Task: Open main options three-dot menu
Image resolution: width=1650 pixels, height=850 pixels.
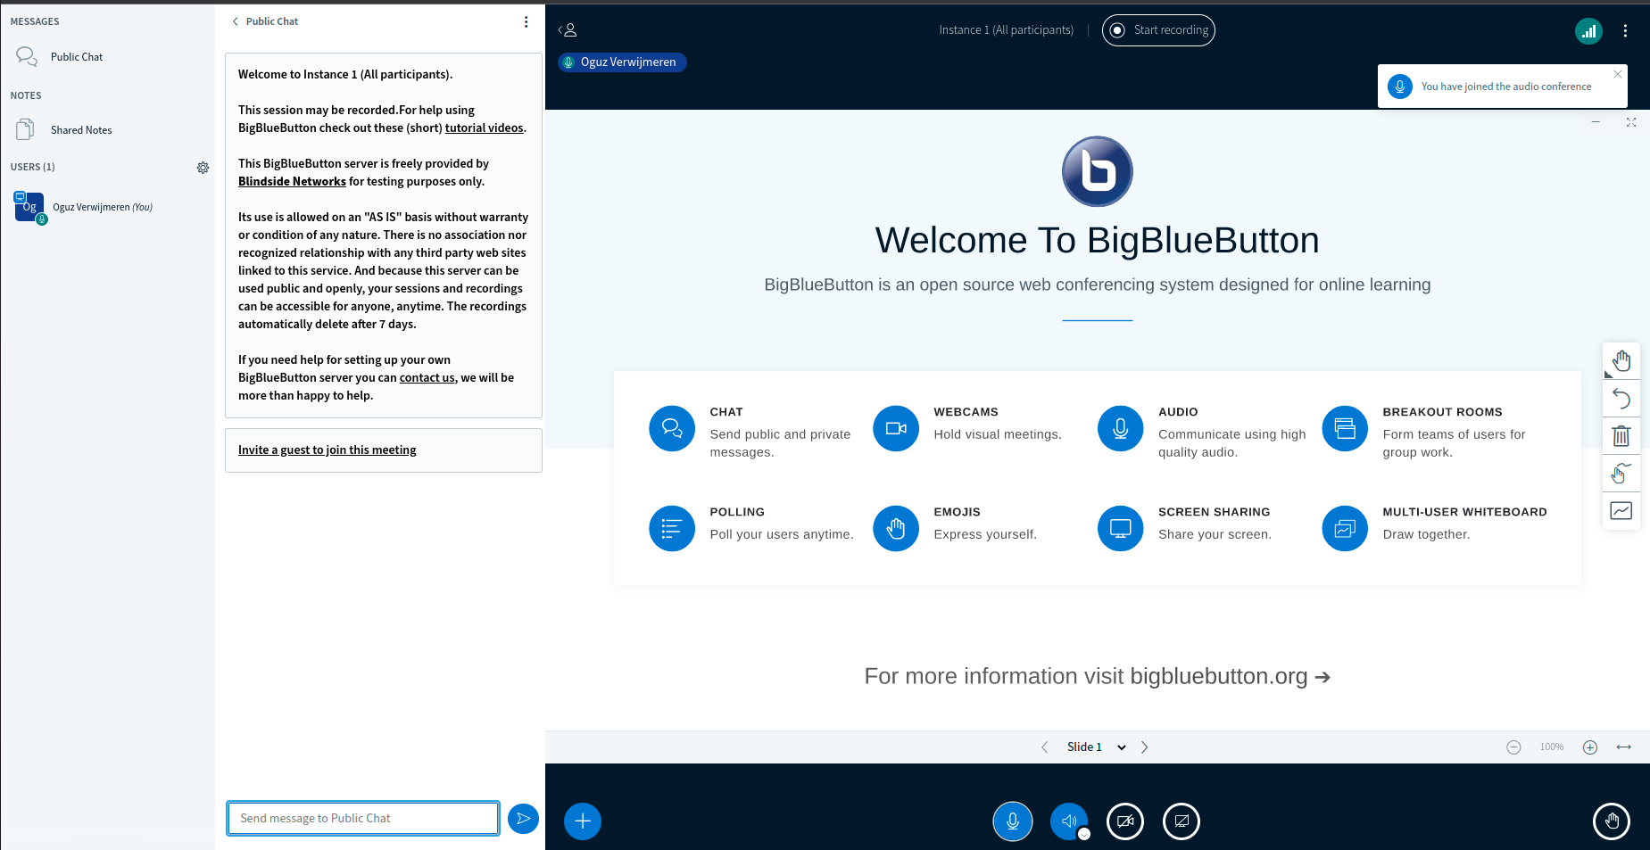Action: point(1625,31)
